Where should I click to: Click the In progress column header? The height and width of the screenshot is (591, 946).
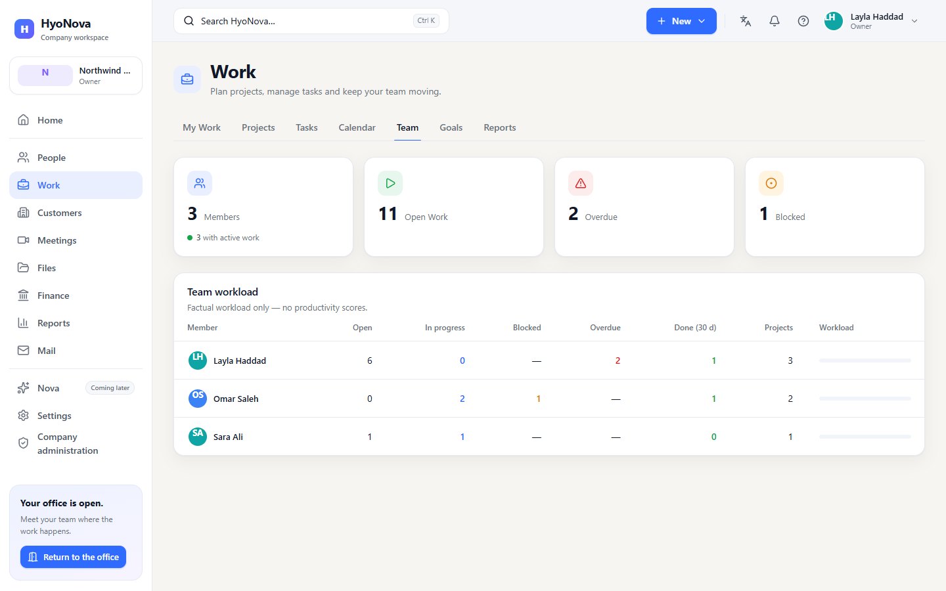(x=445, y=328)
